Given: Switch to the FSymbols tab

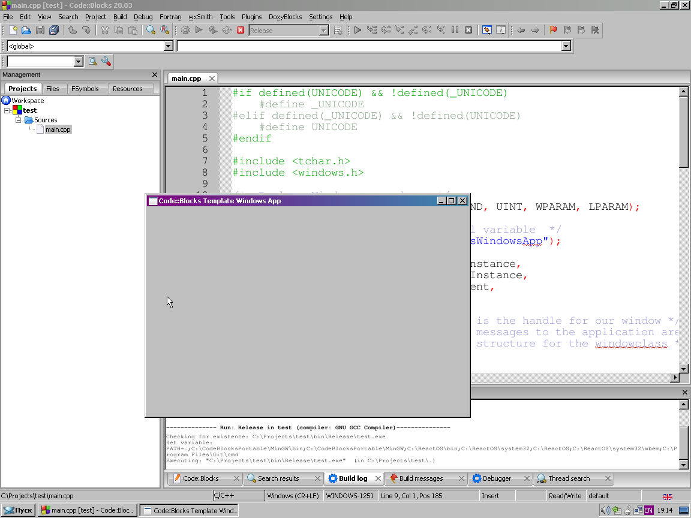Looking at the screenshot, I should pyautogui.click(x=85, y=89).
